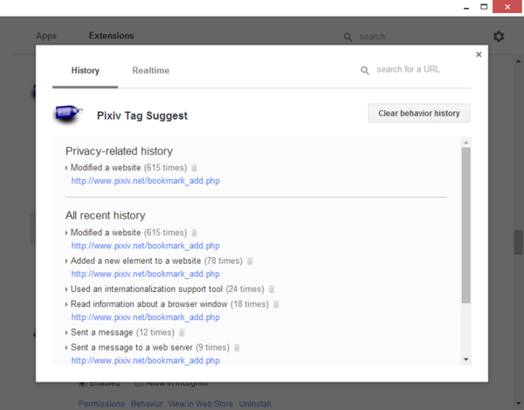Click View in Web Store link
This screenshot has height=410, width=524.
[x=201, y=404]
